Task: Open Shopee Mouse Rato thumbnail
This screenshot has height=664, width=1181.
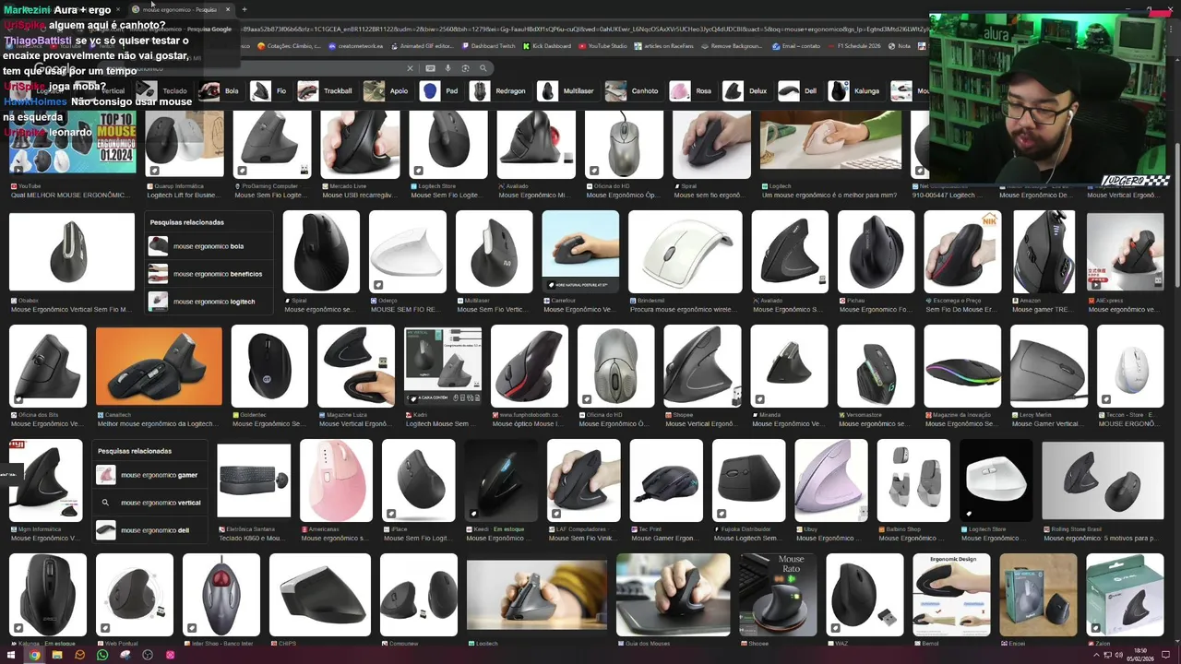Action: tap(778, 595)
